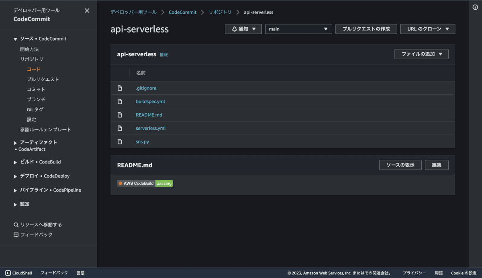Open Cookie の設定 in footer

click(x=464, y=273)
